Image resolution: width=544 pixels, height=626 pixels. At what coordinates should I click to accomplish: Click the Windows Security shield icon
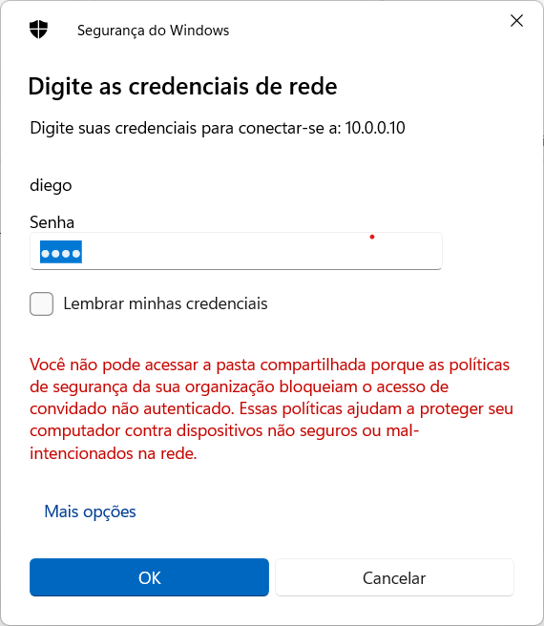coord(38,30)
